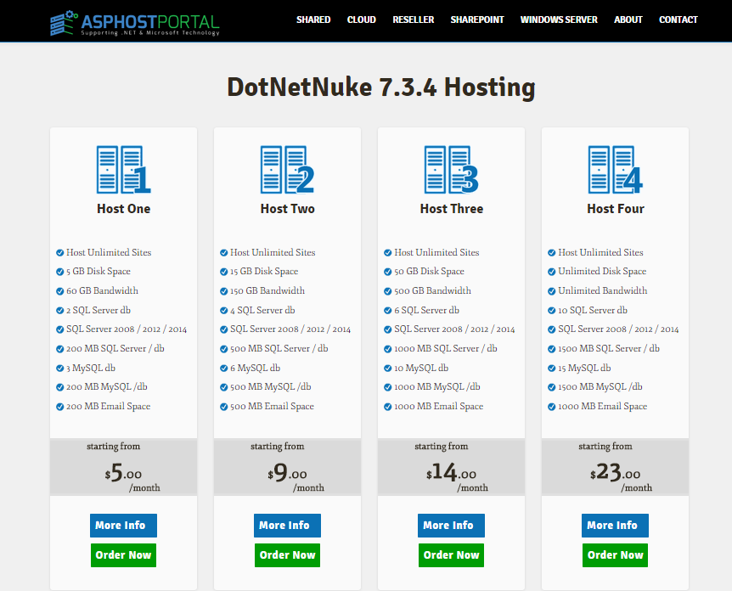The image size is (732, 591).
Task: Click '1000 MB MySQL /db' text
Action: (437, 387)
